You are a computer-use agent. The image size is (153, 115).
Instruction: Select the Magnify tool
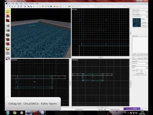click(8, 16)
